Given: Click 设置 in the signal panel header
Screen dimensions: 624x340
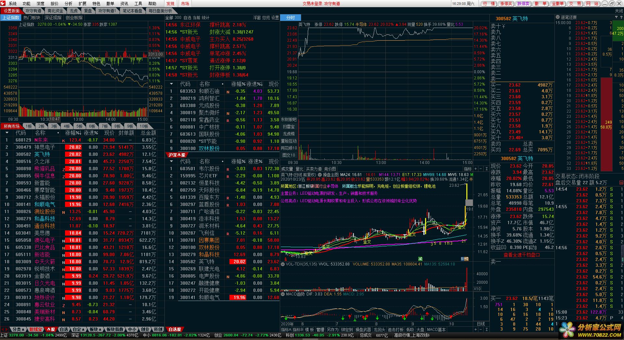Looking at the screenshot, I should [x=275, y=18].
